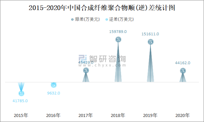Click the 2015年 axis label
204x122 pixels.
coord(21,115)
